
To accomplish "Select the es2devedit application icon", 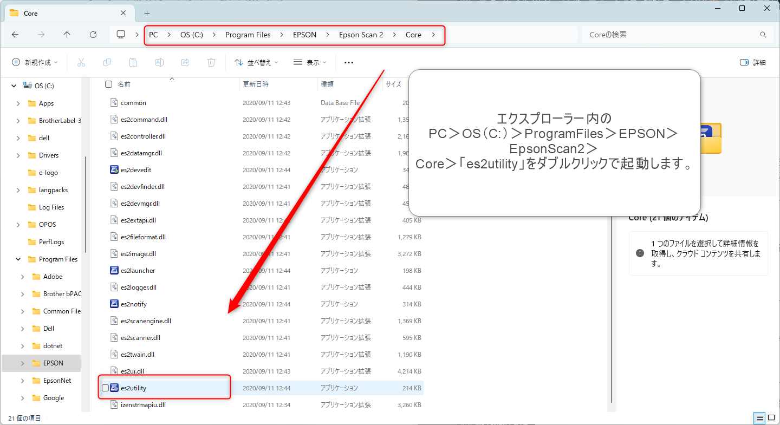I will (114, 169).
